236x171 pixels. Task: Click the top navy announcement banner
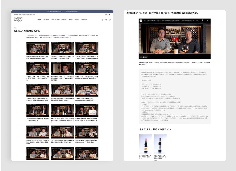click(x=62, y=12)
